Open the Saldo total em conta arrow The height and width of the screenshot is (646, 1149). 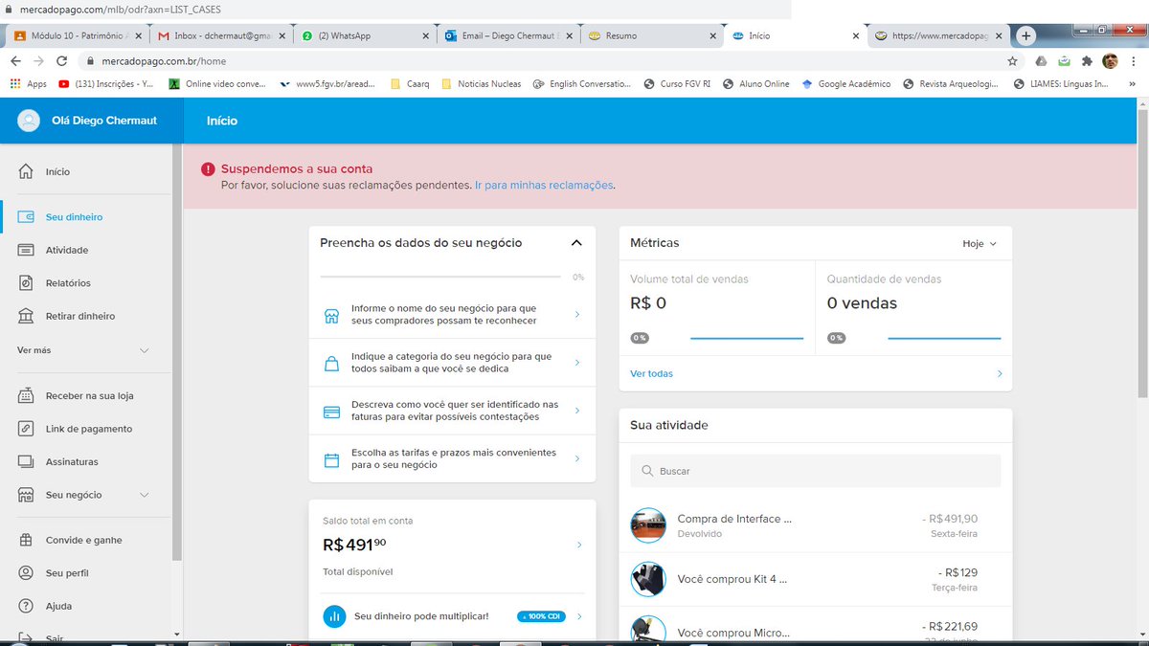tap(579, 546)
